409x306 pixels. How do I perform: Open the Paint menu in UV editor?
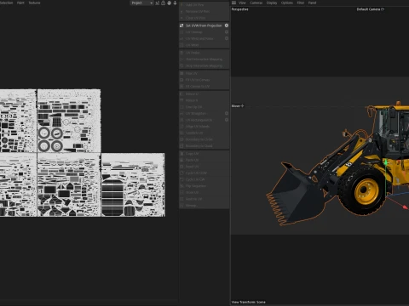pos(20,3)
